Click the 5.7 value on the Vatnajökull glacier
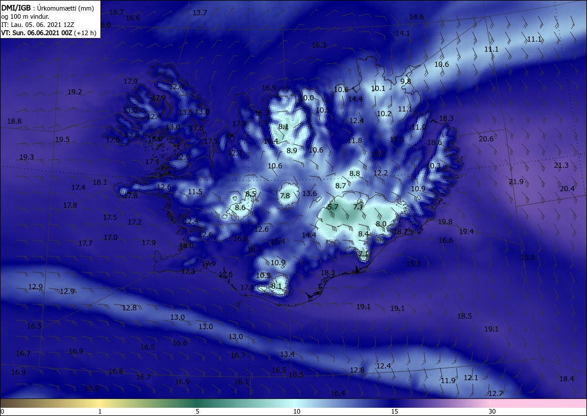This screenshot has width=587, height=416. (333, 207)
